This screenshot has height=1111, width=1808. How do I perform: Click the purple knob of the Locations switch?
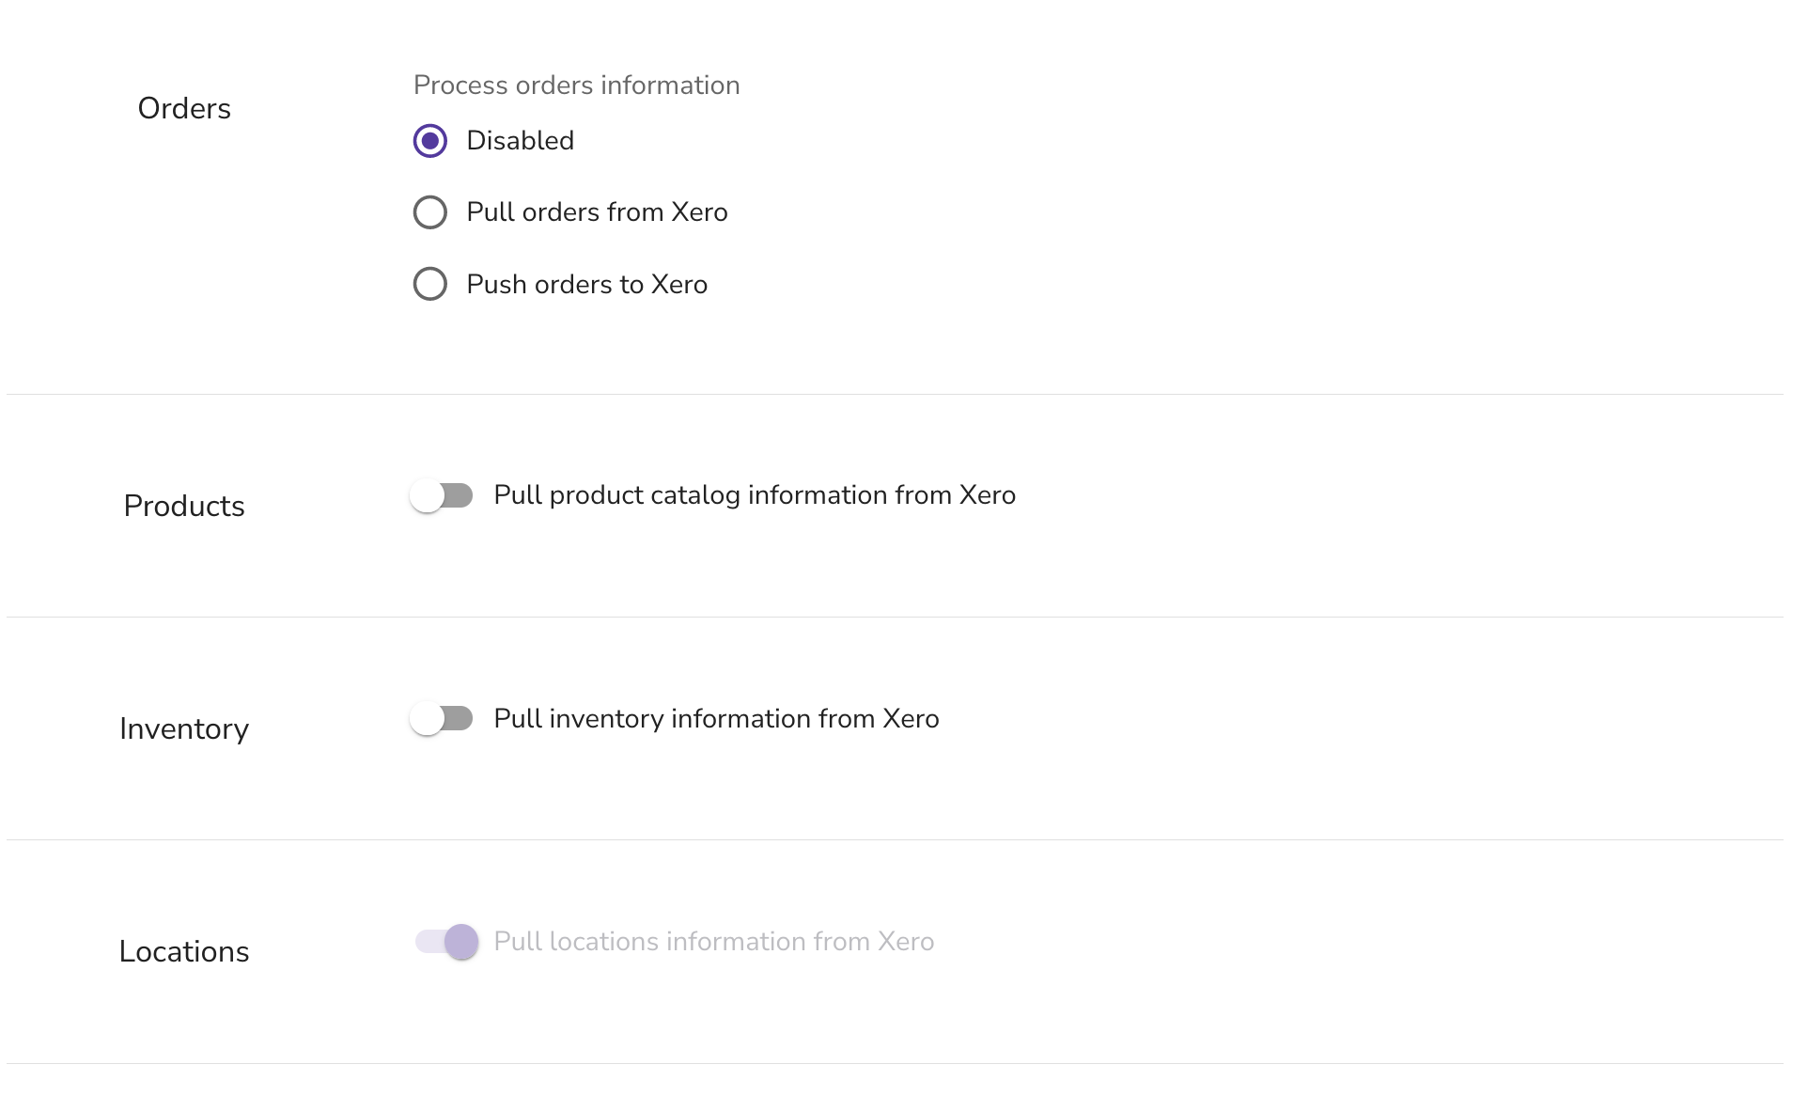tap(461, 942)
